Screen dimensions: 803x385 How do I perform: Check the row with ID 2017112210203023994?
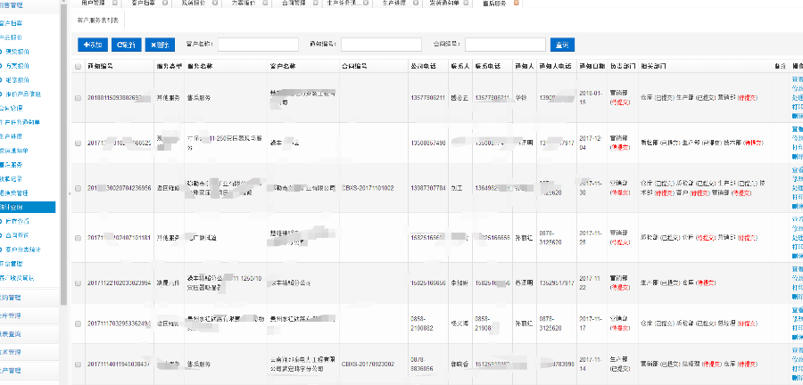78,283
